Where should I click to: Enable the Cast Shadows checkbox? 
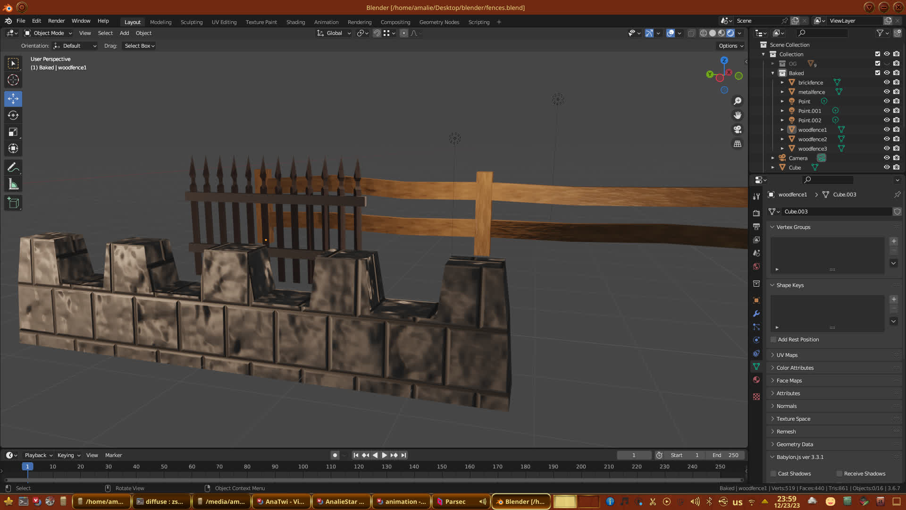pyautogui.click(x=773, y=473)
